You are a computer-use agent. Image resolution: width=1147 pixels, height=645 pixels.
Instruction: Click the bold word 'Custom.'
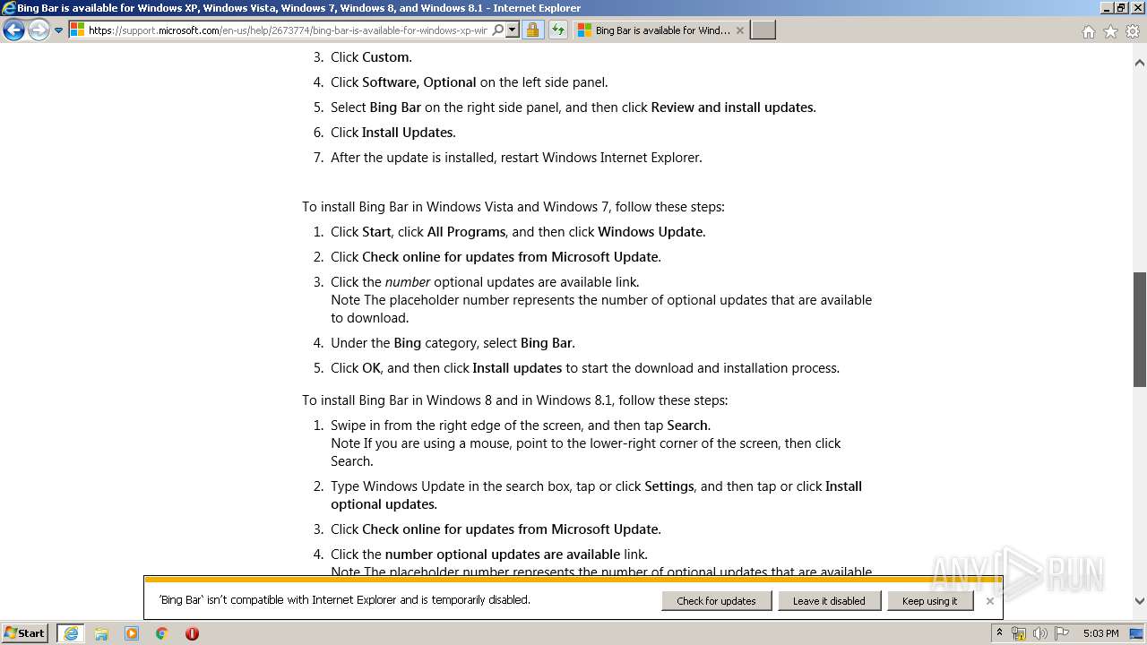(x=387, y=57)
